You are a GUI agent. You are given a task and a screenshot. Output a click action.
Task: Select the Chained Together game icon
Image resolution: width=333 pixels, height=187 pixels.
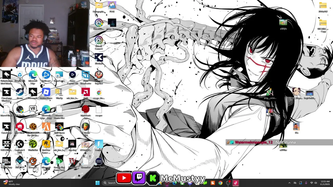point(99,78)
